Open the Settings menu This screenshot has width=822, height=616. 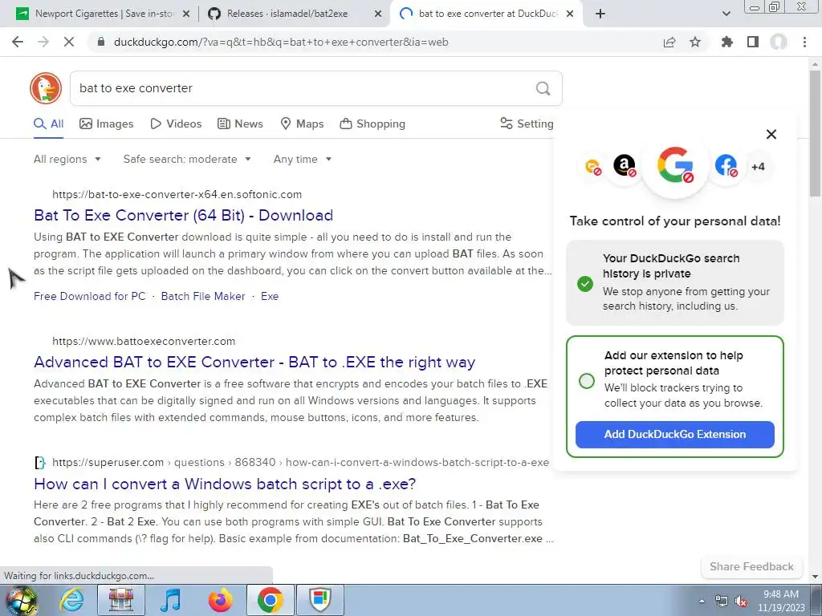coord(527,124)
